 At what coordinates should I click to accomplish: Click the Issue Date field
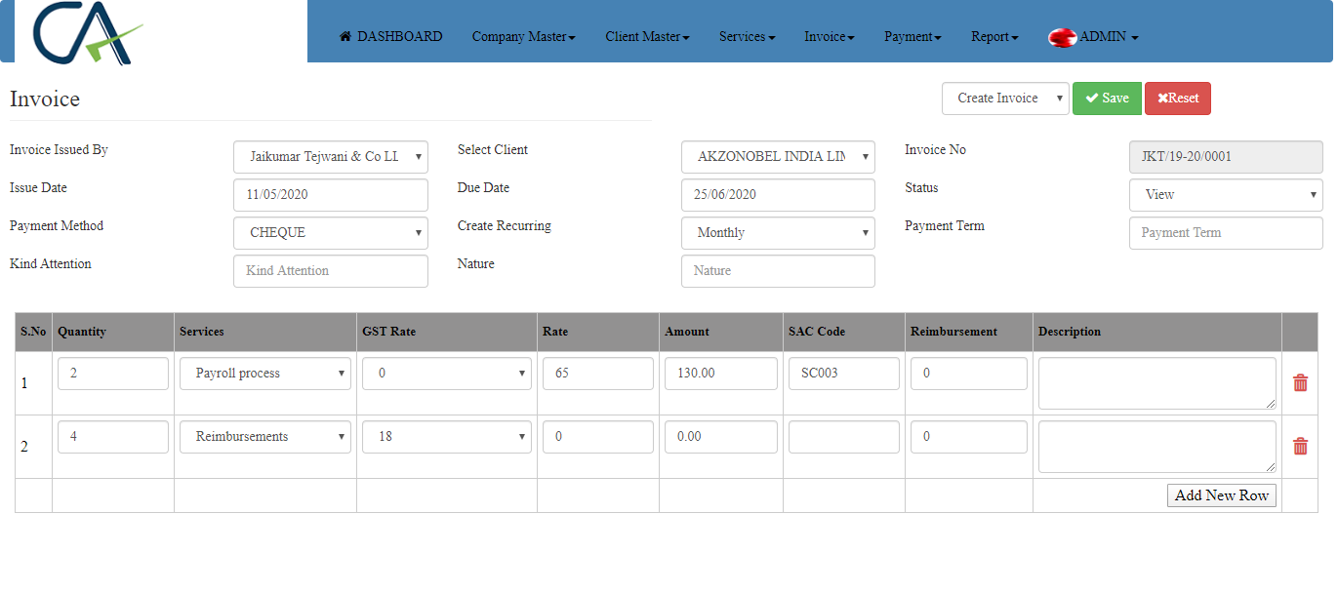(x=331, y=195)
